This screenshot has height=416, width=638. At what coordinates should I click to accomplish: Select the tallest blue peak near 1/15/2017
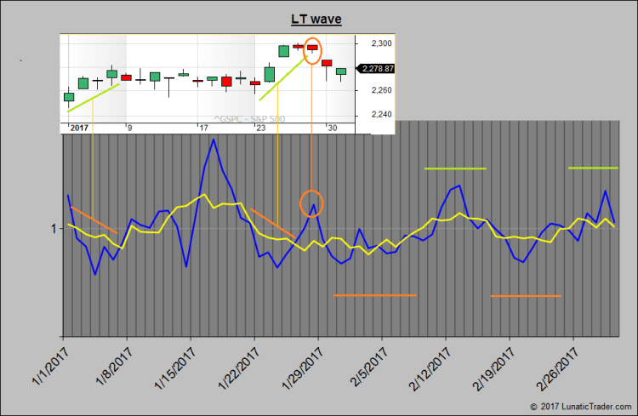click(x=213, y=140)
